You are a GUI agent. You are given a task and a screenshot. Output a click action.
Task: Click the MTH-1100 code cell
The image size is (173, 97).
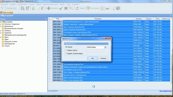(x=58, y=22)
